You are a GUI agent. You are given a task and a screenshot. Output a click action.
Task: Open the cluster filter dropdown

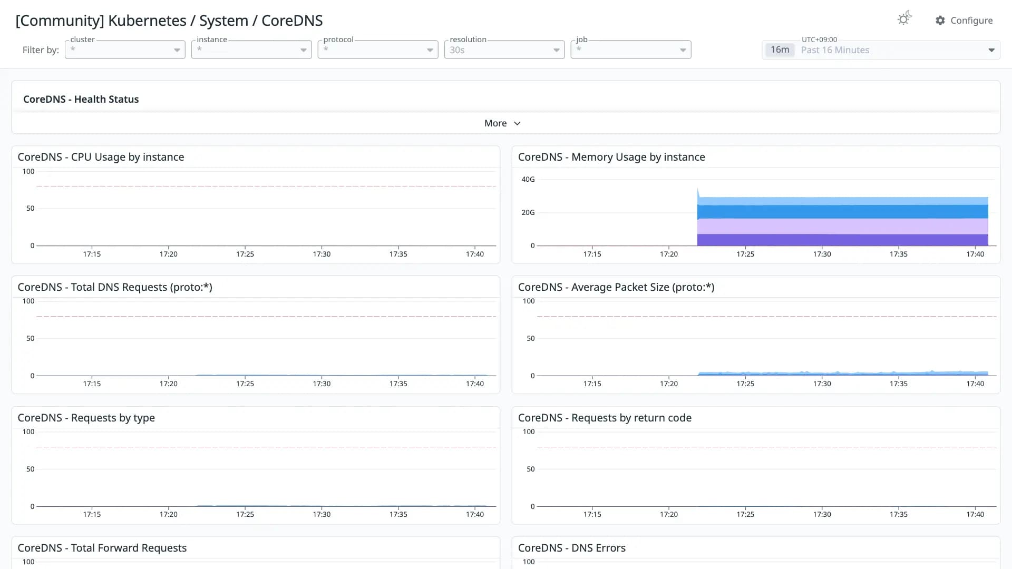click(x=125, y=50)
